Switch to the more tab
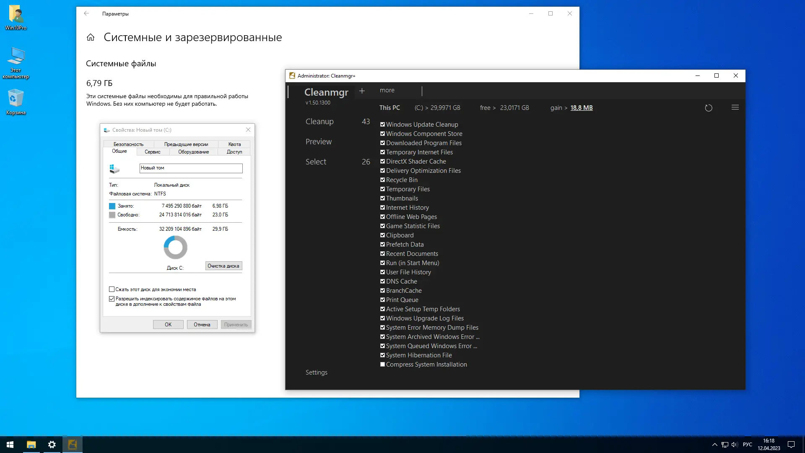Viewport: 805px width, 453px height. 387,90
